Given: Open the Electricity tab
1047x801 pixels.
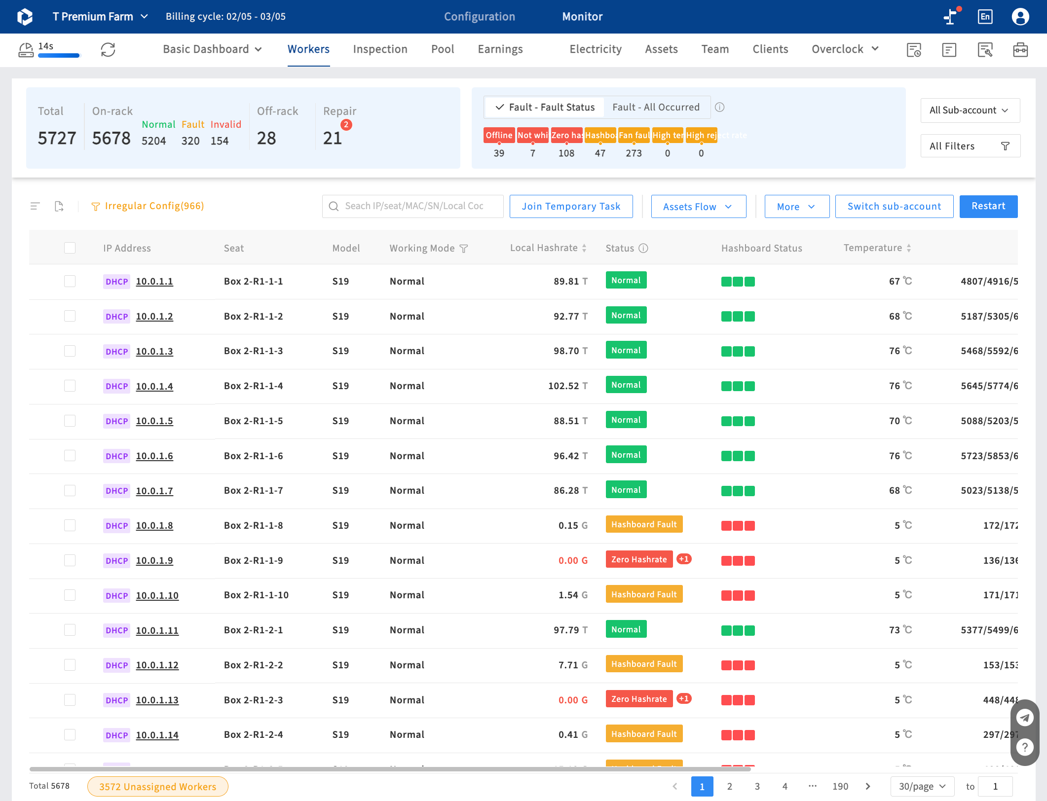Looking at the screenshot, I should tap(596, 49).
